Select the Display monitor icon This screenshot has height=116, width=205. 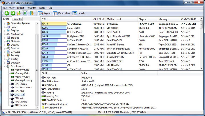(8, 30)
